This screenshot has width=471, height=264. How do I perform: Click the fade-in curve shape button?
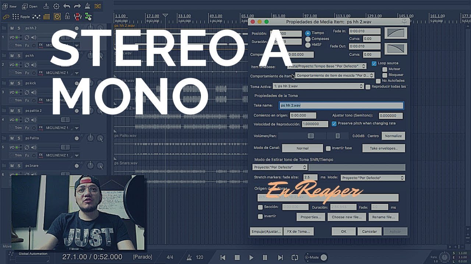tap(396, 33)
